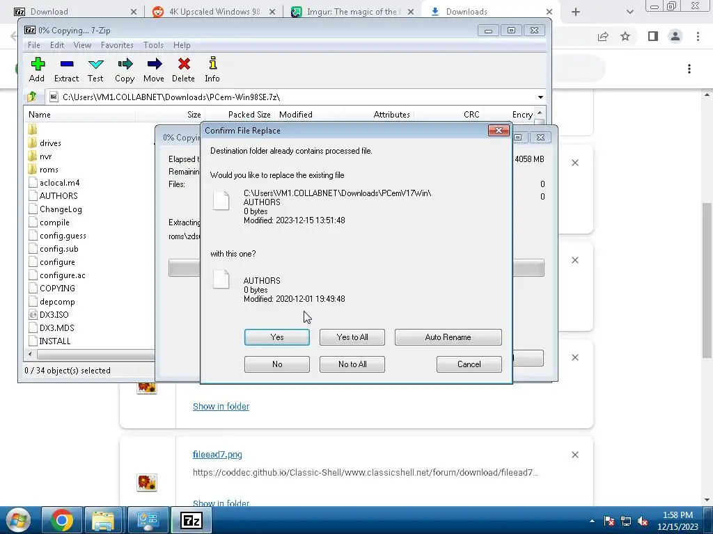
Task: Switch to the 4K Upscaled Windows 98 tab
Action: (x=214, y=12)
